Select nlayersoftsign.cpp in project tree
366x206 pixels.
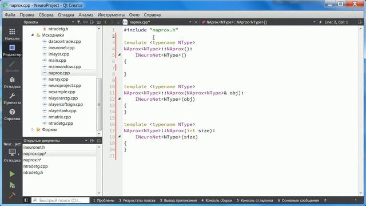[x=66, y=104]
